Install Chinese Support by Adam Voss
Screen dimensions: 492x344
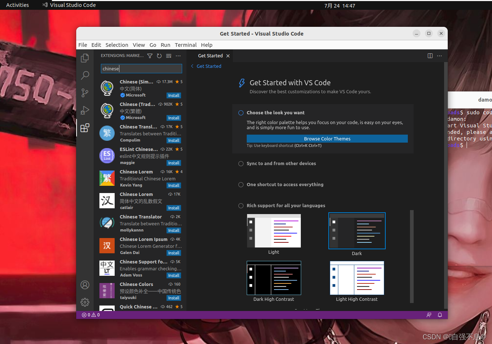click(x=174, y=275)
